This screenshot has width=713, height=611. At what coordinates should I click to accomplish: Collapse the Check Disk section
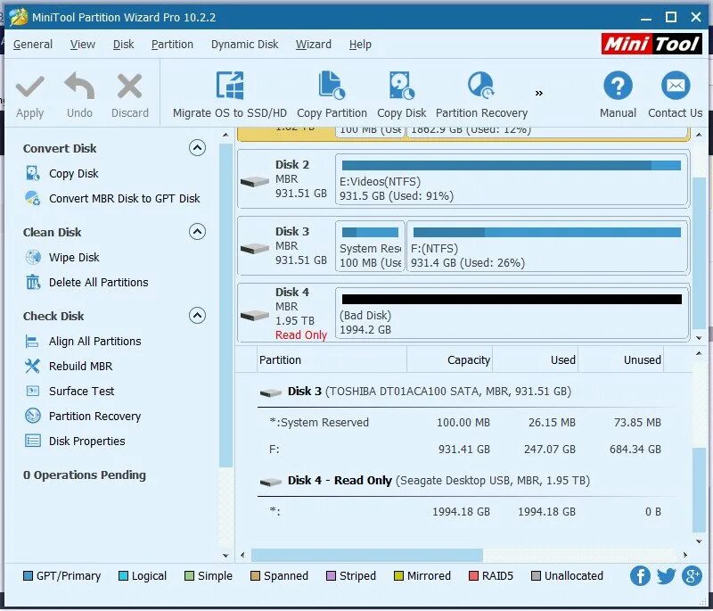[197, 316]
